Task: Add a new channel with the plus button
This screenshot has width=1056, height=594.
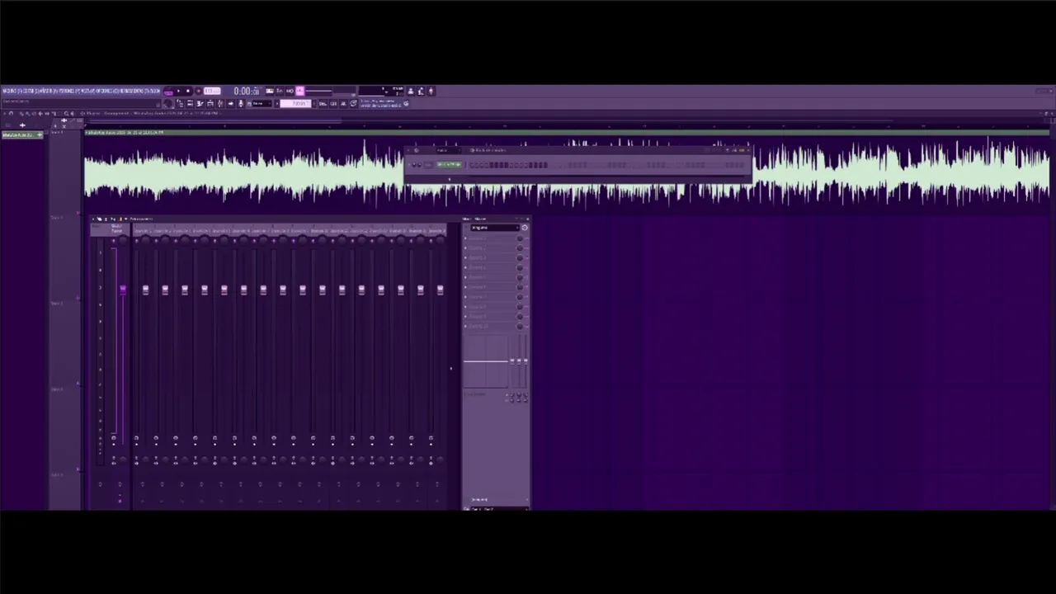Action: (x=450, y=179)
